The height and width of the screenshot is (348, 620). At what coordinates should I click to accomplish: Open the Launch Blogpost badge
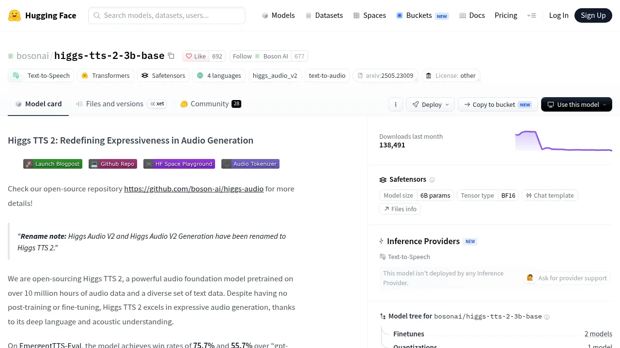coord(53,164)
